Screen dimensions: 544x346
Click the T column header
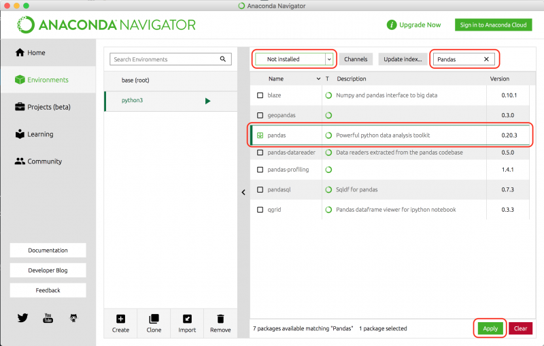point(327,79)
